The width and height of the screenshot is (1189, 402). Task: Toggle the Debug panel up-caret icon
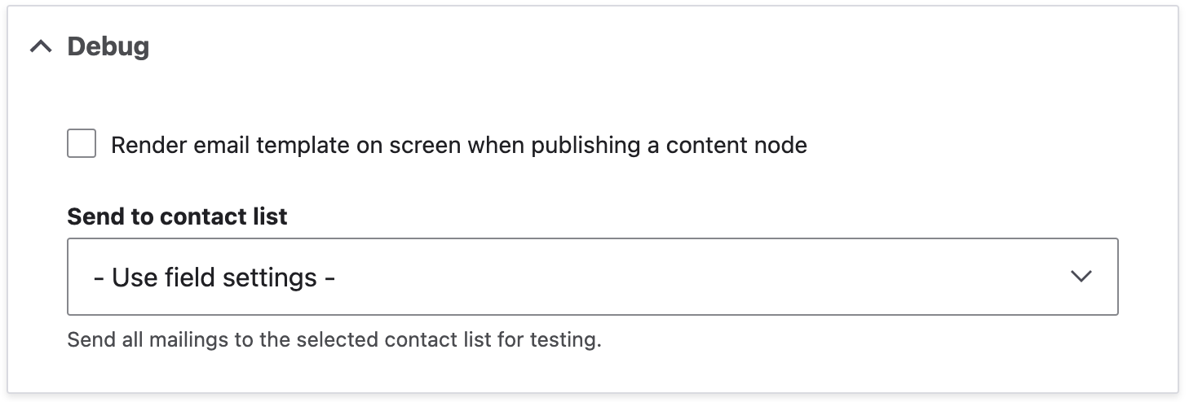[40, 47]
